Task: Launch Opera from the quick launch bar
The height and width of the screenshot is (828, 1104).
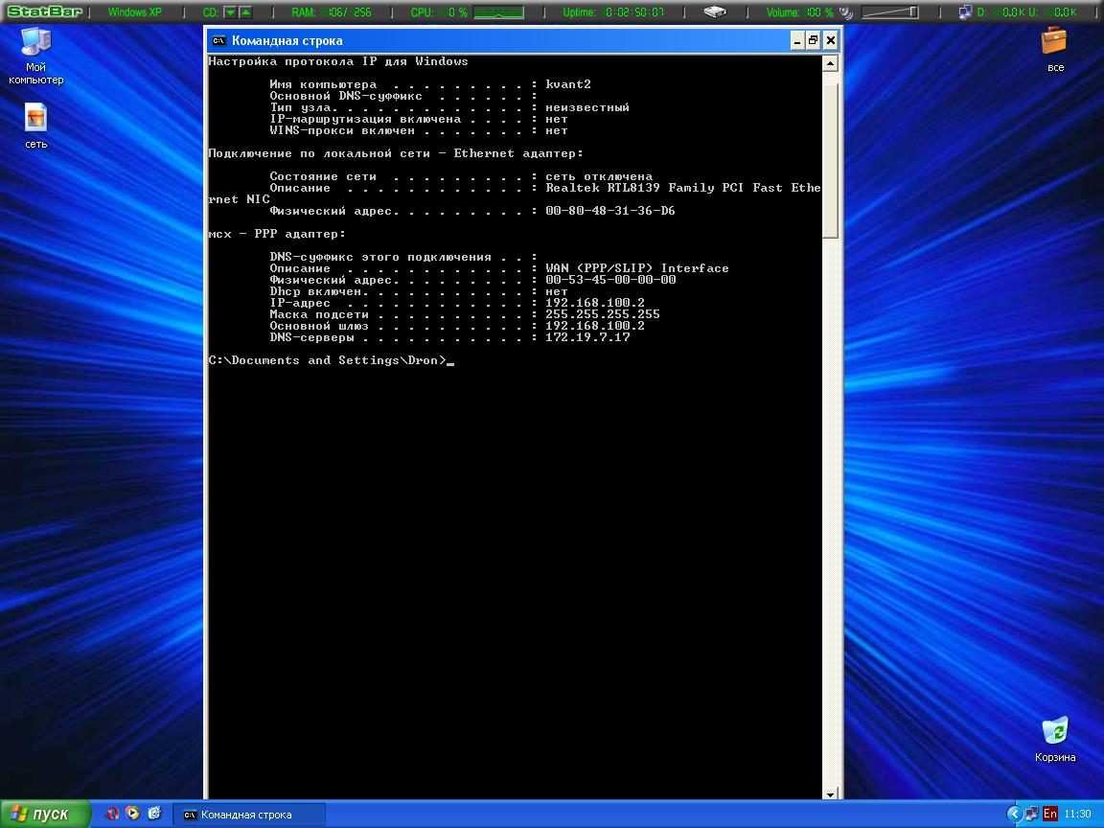Action: click(x=112, y=814)
